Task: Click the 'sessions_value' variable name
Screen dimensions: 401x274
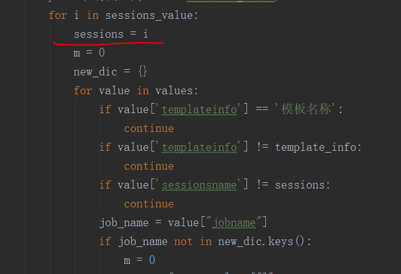Action: coord(149,15)
